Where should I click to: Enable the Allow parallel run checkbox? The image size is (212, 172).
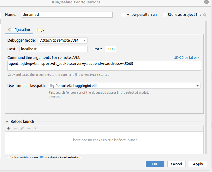124,15
